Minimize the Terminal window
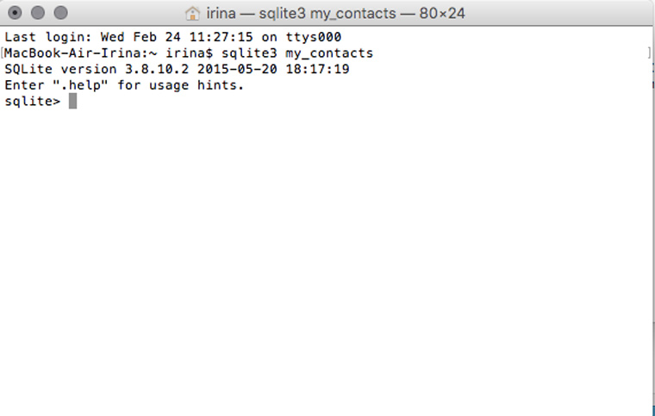Viewport: 655px width, 416px height. pyautogui.click(x=37, y=14)
